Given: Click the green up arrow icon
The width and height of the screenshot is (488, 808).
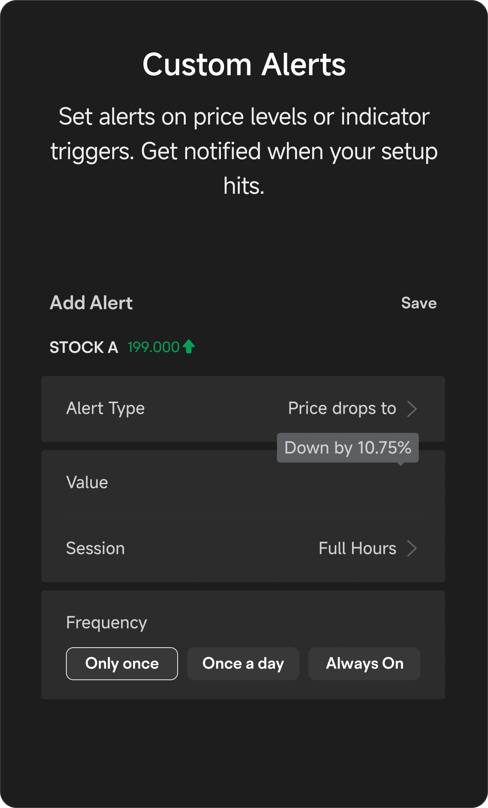Looking at the screenshot, I should point(189,347).
